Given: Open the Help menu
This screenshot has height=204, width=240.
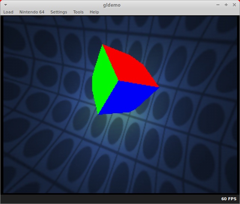Looking at the screenshot, I should tap(94, 12).
